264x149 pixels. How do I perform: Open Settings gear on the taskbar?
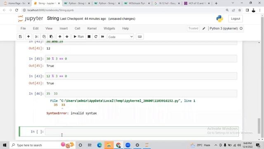pos(137,145)
